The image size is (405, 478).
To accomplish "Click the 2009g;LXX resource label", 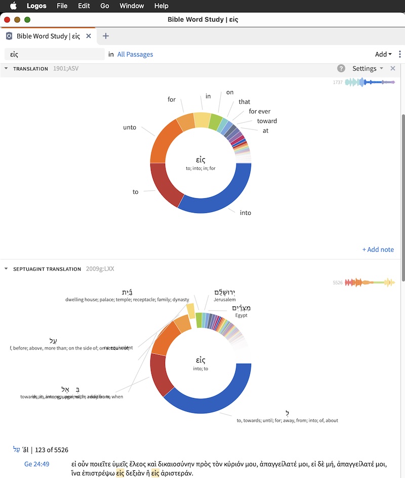I will click(x=100, y=269).
